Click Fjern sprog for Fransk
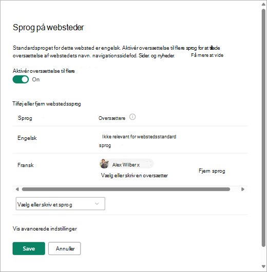 (212, 171)
